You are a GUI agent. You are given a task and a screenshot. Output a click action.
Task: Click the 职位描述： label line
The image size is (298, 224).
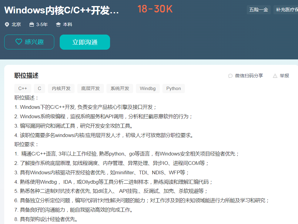click(26, 98)
